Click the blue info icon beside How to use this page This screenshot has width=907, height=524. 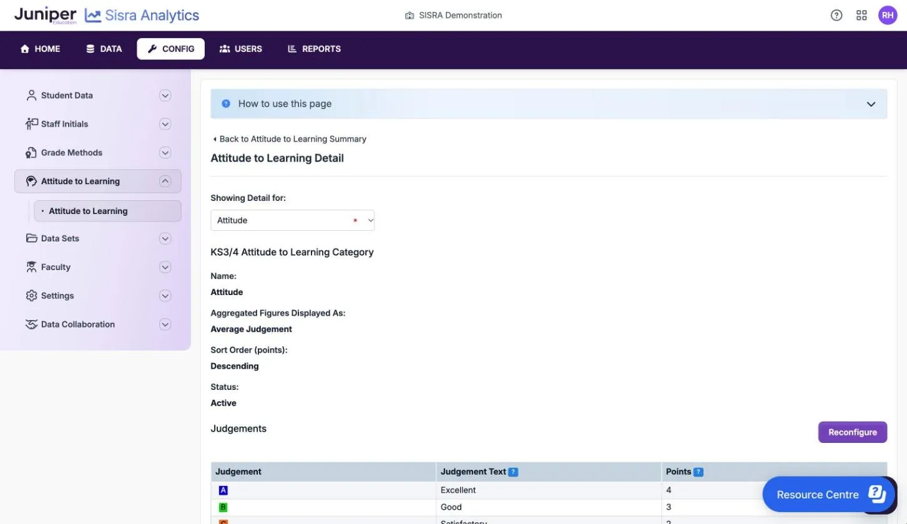226,104
